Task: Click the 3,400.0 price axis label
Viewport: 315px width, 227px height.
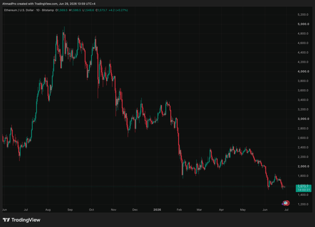Action: (303, 100)
